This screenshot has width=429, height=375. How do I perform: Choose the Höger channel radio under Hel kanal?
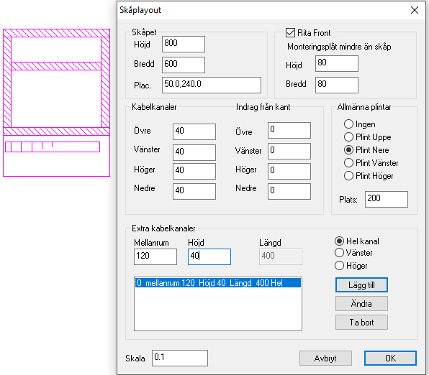[x=339, y=266]
